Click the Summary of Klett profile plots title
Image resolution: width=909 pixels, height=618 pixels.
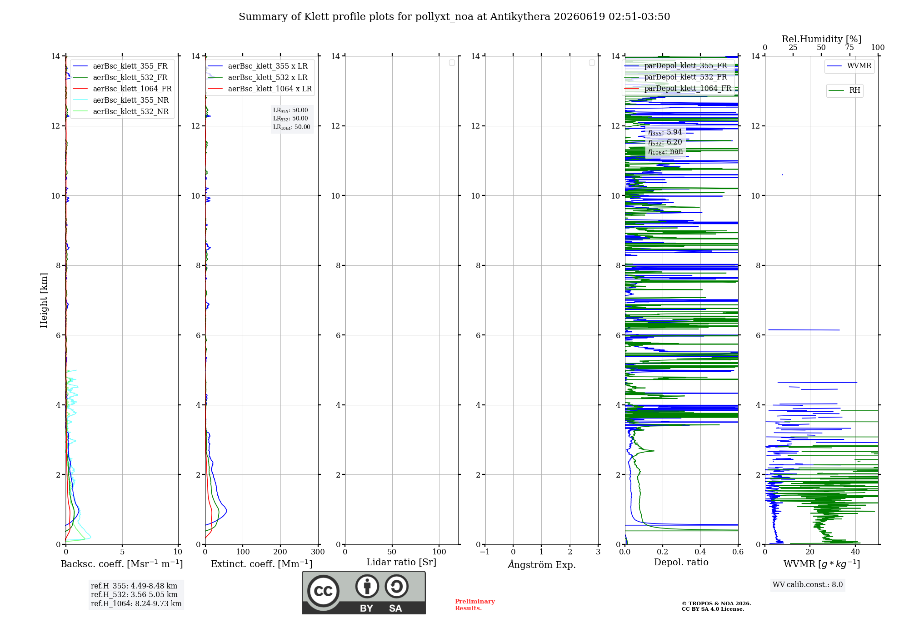coord(454,17)
